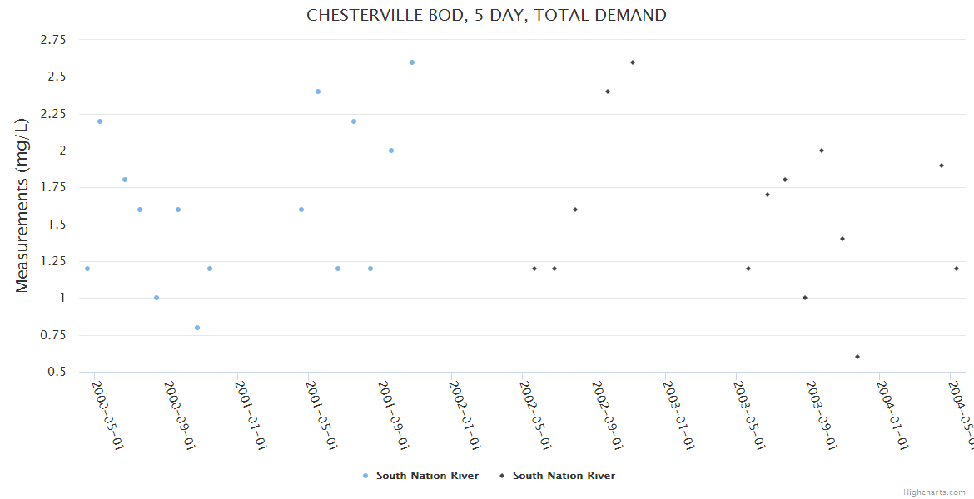Click the black diamond at 1.4 mg/L
Viewport: 974px width, 499px height.
pos(842,239)
